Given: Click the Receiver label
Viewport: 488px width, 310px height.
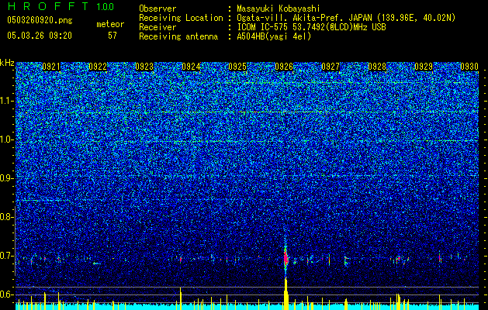Looking at the screenshot, I should click(x=157, y=27).
